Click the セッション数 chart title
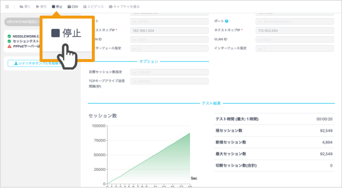Viewport: 342px width, 188px height. click(103, 116)
